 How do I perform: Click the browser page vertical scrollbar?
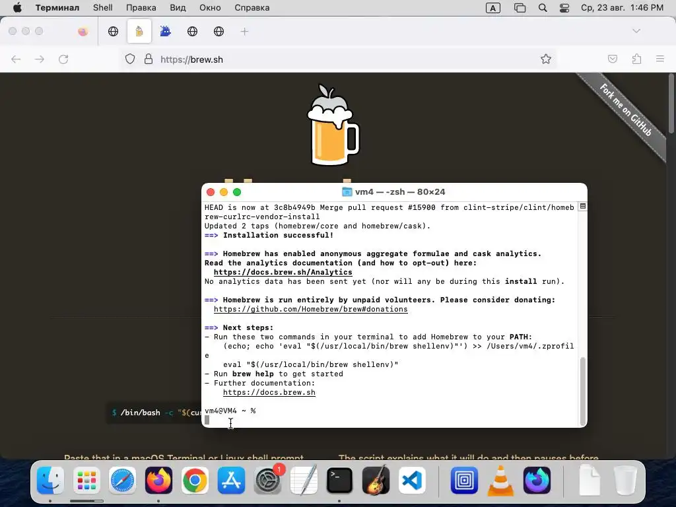click(671, 104)
